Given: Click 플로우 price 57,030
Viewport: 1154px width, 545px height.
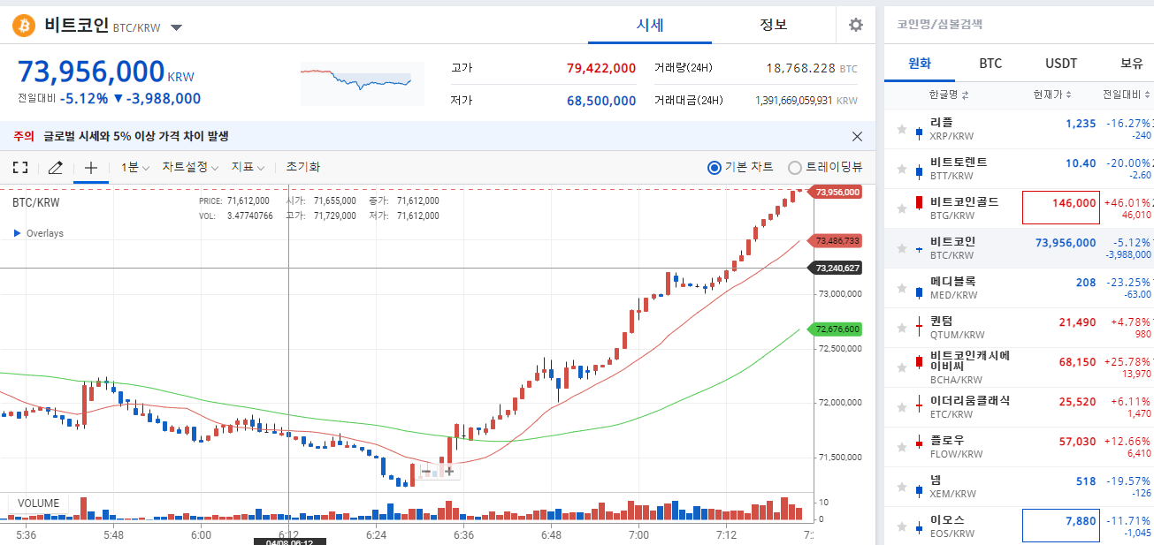Looking at the screenshot, I should point(1077,441).
